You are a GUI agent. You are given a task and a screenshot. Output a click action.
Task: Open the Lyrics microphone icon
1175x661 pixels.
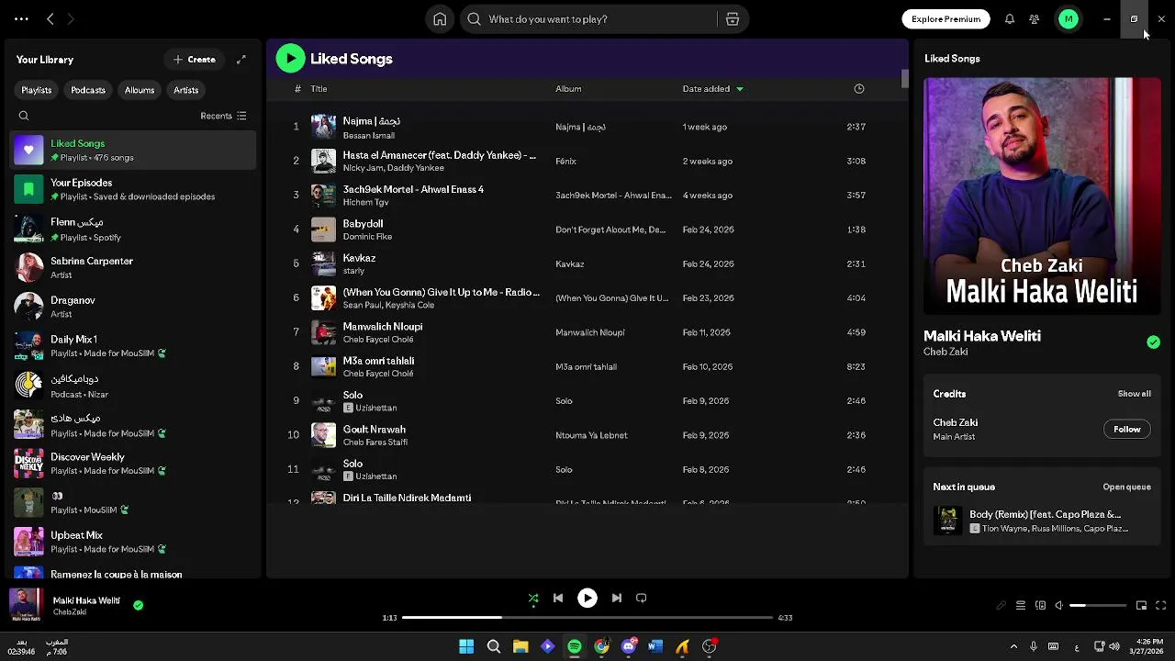[x=1001, y=606]
